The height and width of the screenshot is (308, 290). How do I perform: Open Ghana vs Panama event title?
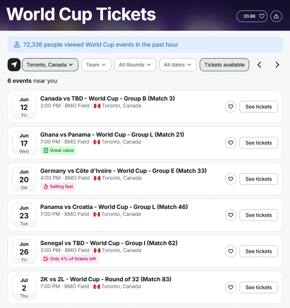[112, 134]
